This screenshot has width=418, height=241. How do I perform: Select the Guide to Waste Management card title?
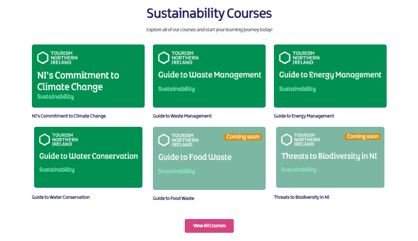210,75
